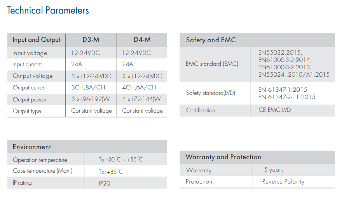Screen dimensions: 344x206
Task: Click the EN55032:2015 standard text
Action: click(x=280, y=52)
